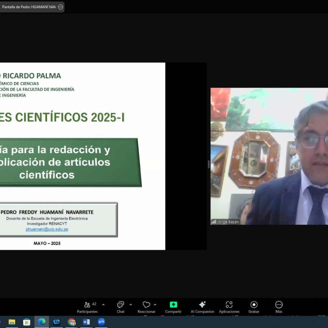The width and height of the screenshot is (328, 328).
Task: Click the Jorge Bazán name label
Action: click(228, 222)
